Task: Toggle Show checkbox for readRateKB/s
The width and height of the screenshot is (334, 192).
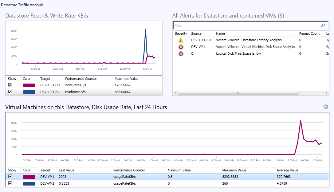Action: click(x=10, y=92)
